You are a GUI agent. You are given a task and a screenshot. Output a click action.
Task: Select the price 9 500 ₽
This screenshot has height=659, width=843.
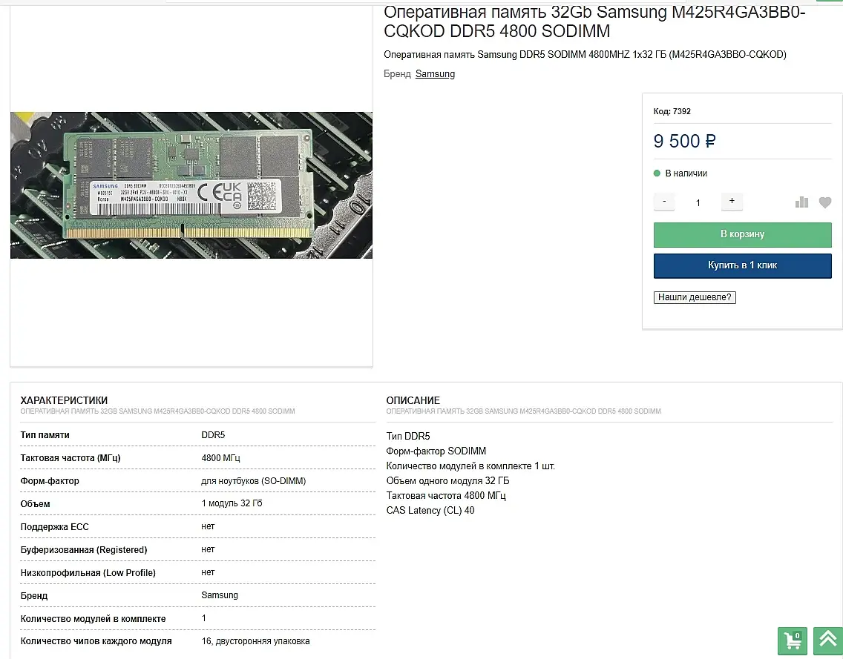(x=684, y=142)
